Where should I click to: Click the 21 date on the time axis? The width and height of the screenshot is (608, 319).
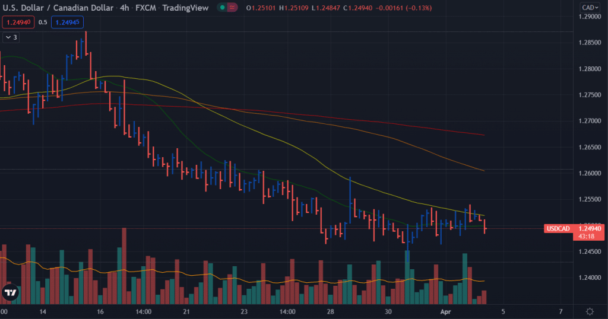tap(186, 312)
